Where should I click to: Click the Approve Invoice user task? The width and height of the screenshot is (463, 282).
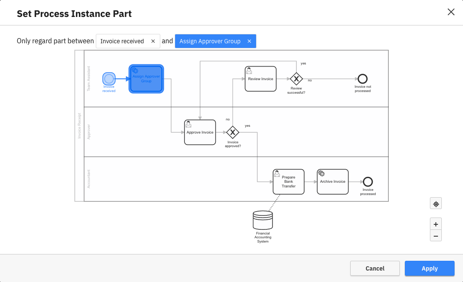coord(200,132)
